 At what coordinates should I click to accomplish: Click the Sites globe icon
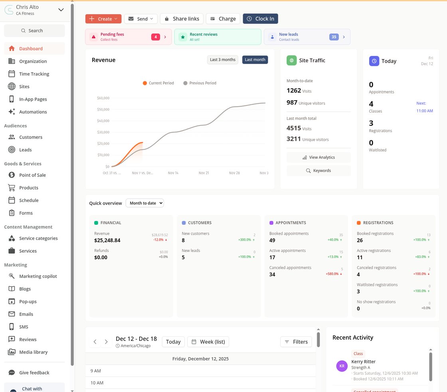[12, 86]
